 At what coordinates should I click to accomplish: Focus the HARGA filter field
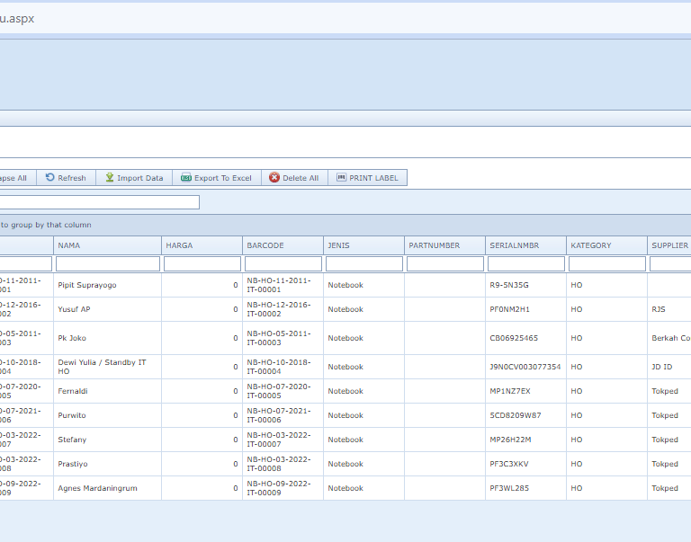(202, 263)
